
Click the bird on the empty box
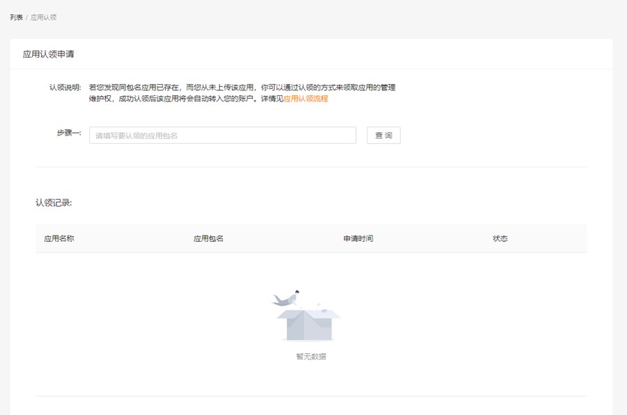tap(287, 298)
